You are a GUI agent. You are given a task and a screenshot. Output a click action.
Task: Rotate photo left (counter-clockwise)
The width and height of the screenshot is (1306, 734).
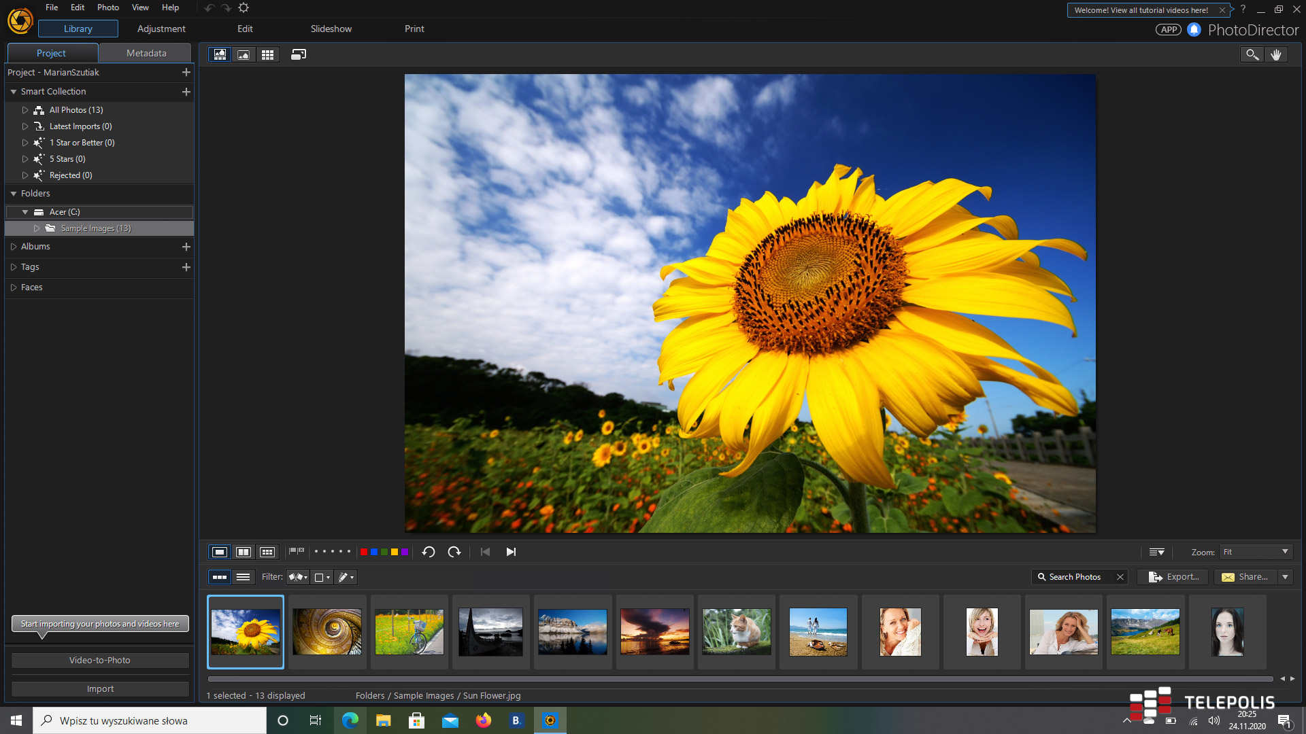pyautogui.click(x=428, y=552)
